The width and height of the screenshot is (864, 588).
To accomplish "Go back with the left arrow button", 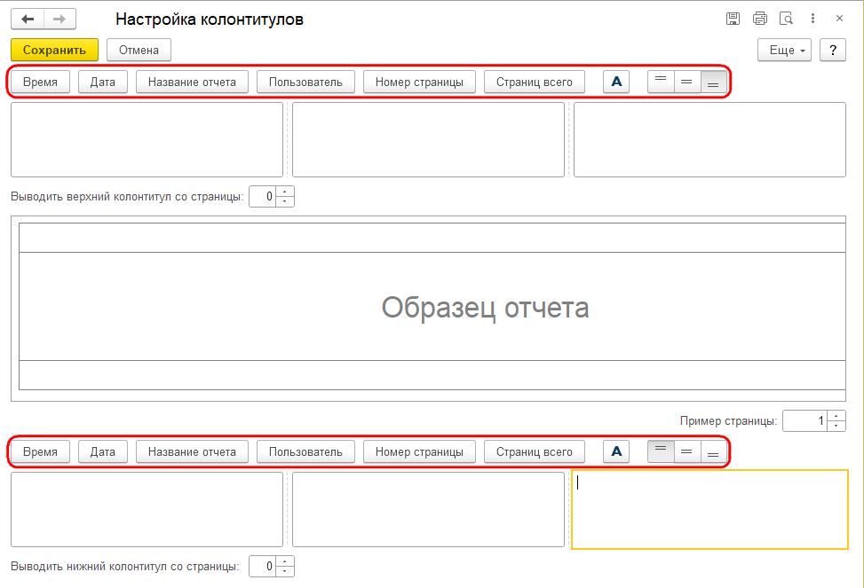I will (x=28, y=20).
